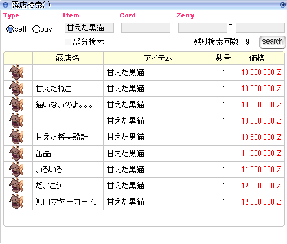Select the sell radio button
This screenshot has width=287, height=244.
pyautogui.click(x=10, y=29)
